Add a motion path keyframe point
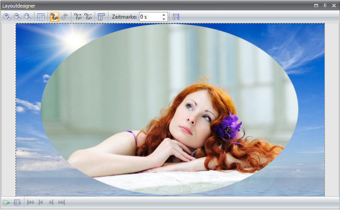The height and width of the screenshot is (210, 340). click(78, 17)
